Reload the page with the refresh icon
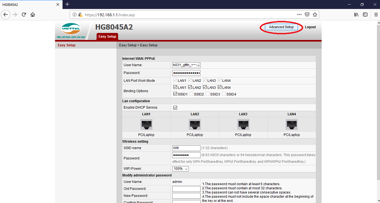 24,15
